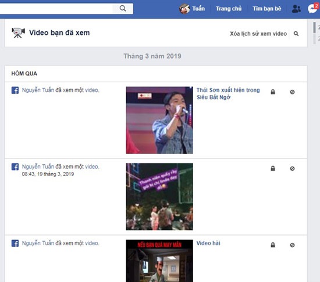Image resolution: width=320 pixels, height=282 pixels.
Task: Click timestamp 08:43, 19 tháng 3, 2019
Action: click(x=48, y=174)
